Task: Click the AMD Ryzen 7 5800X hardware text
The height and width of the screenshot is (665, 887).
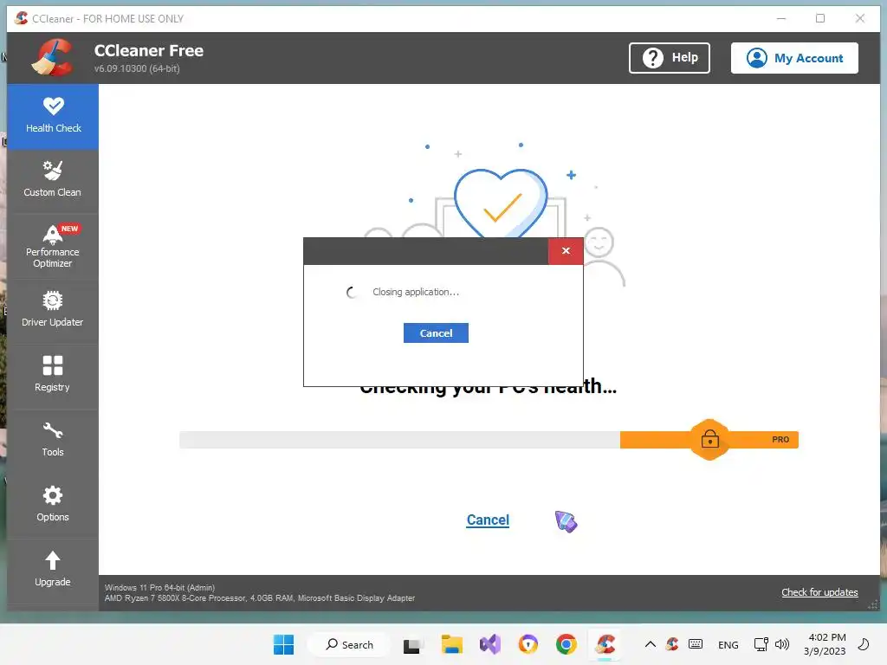Action: click(x=260, y=597)
